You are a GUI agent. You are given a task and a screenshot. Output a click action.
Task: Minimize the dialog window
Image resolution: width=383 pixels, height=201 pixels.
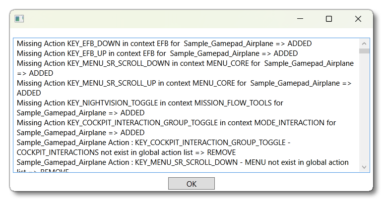pos(300,19)
